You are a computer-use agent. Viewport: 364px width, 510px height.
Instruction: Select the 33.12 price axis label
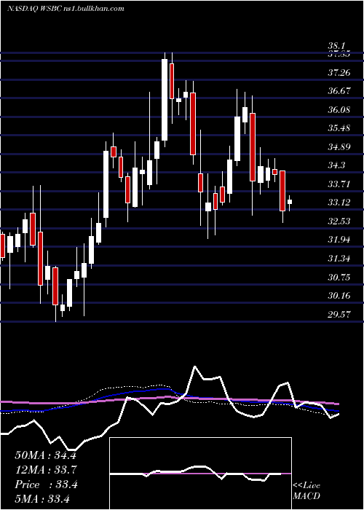(339, 203)
